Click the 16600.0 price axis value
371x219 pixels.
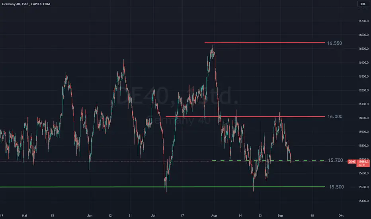point(363,35)
